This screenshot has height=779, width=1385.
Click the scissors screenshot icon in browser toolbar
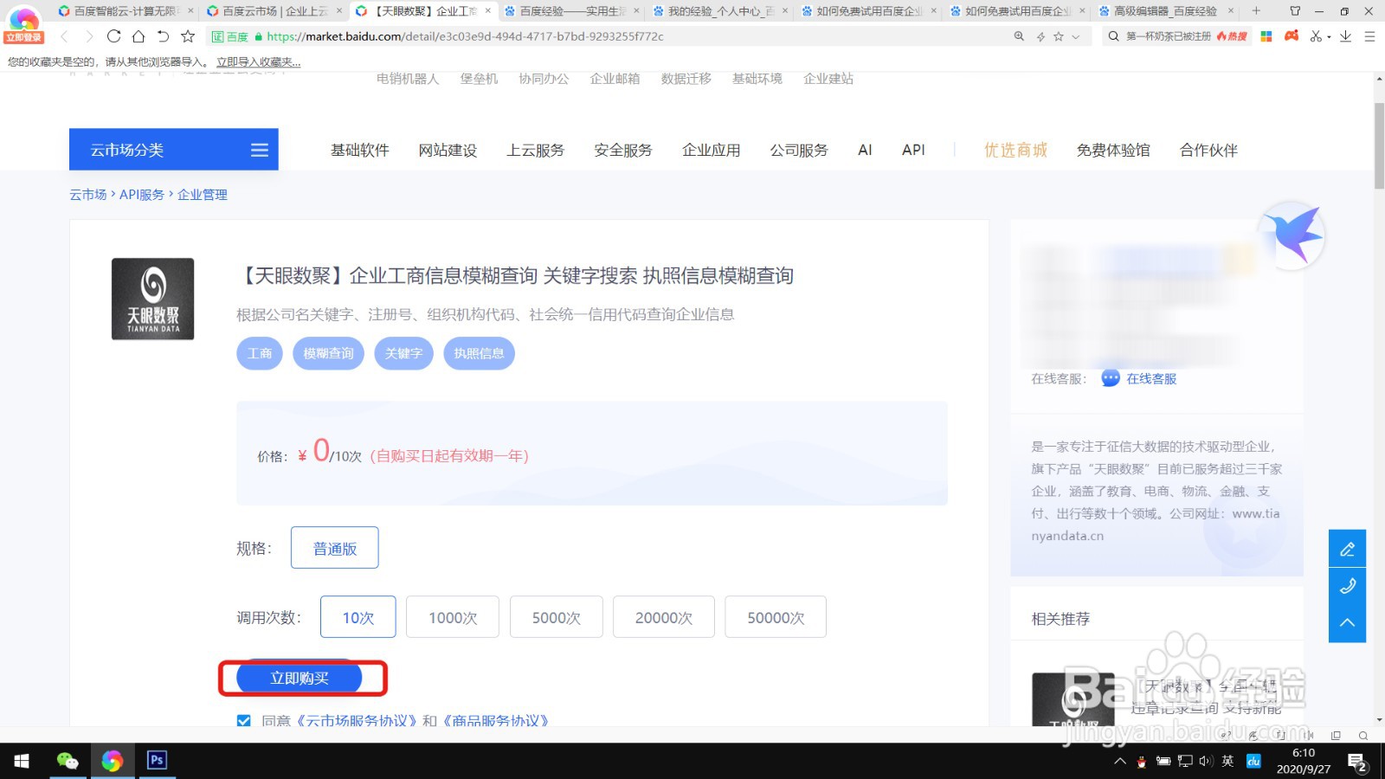(1317, 36)
